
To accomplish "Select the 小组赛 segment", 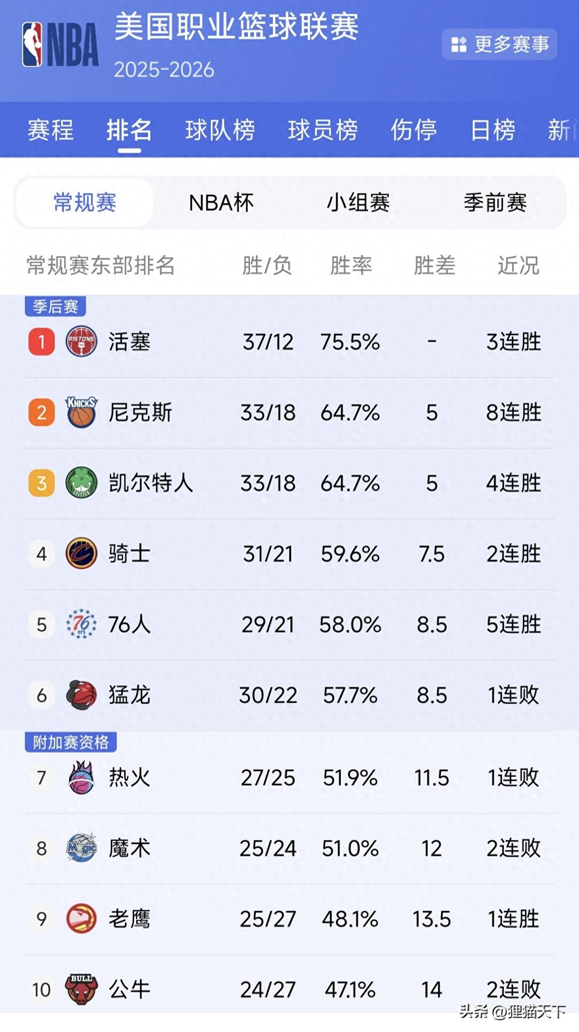I will coord(358,203).
